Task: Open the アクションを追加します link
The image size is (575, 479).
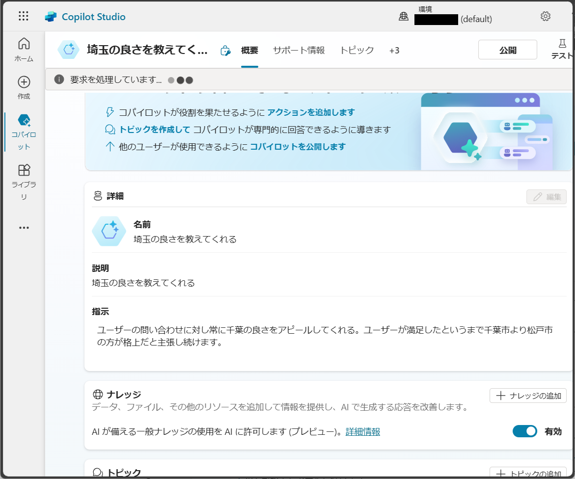Action: point(311,112)
